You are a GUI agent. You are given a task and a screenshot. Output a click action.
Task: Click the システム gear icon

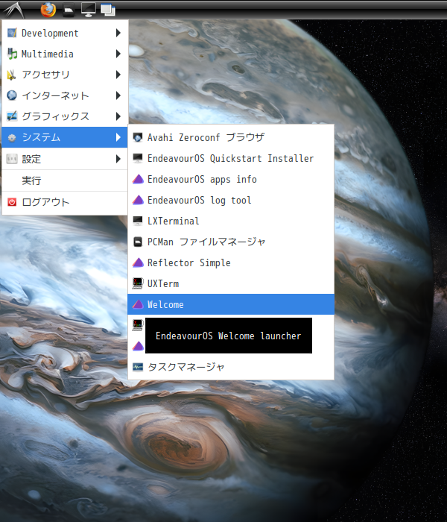[x=12, y=137]
